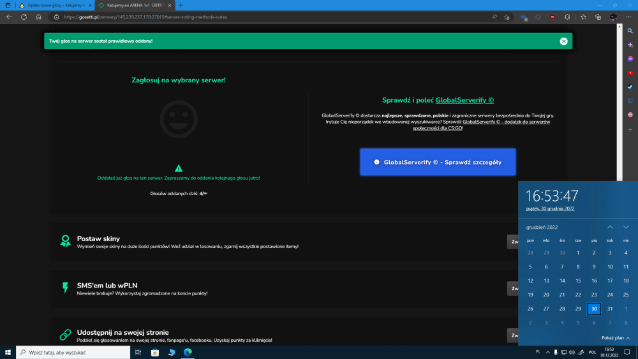Open the red shield ad-blocker extension
The image size is (638, 359).
point(553,17)
